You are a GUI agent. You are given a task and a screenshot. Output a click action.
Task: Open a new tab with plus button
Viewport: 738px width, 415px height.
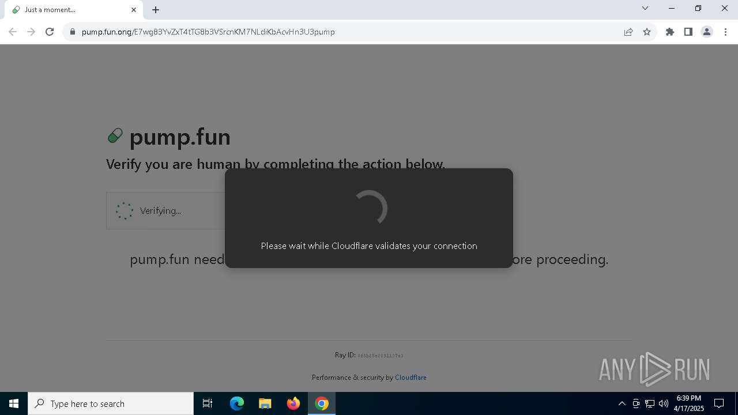coord(156,10)
